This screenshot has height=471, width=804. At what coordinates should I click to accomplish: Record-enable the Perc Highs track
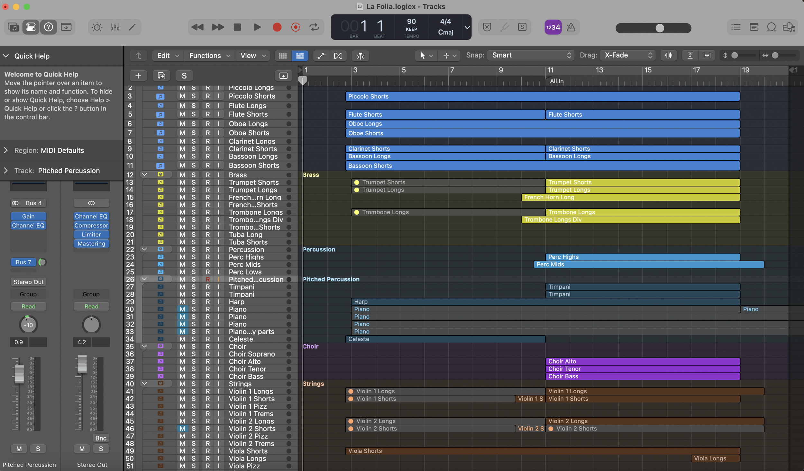[x=208, y=257]
